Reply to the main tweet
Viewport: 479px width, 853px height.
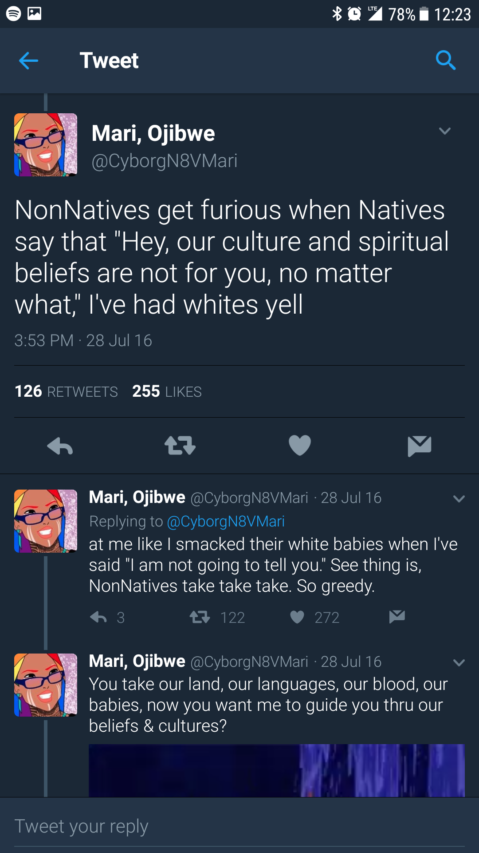(60, 446)
